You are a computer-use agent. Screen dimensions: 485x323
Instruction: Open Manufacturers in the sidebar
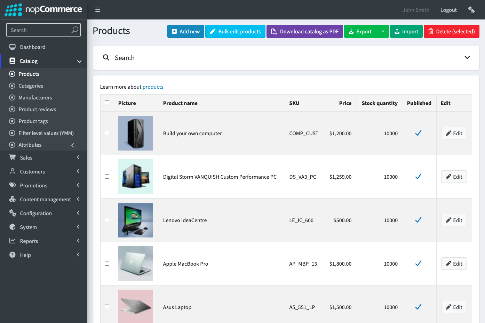43,98
